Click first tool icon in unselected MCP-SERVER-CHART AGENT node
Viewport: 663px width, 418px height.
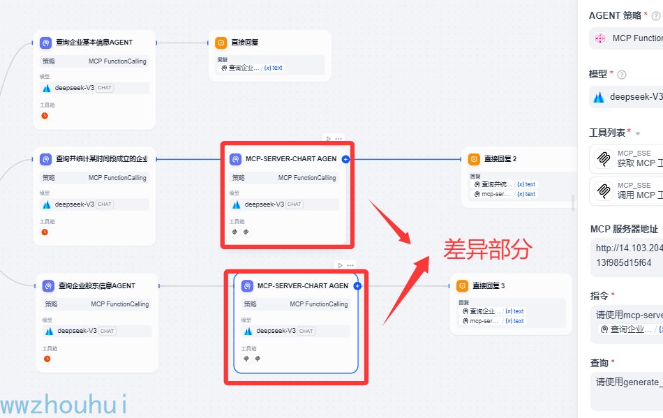point(234,232)
